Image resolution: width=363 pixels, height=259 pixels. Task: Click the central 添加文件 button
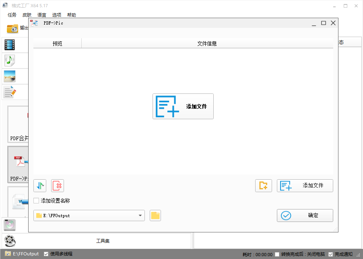183,106
